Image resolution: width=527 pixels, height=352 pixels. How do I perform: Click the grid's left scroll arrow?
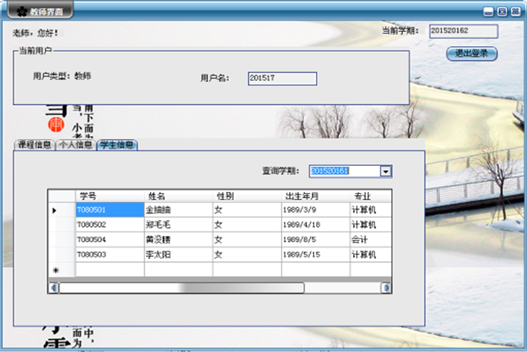53,287
